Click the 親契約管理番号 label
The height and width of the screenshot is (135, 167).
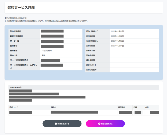(16, 36)
